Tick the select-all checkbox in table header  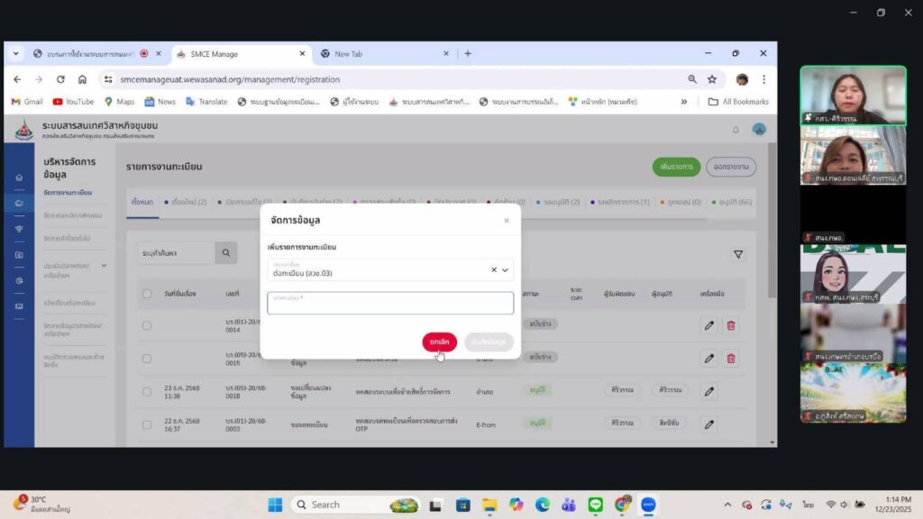147,294
